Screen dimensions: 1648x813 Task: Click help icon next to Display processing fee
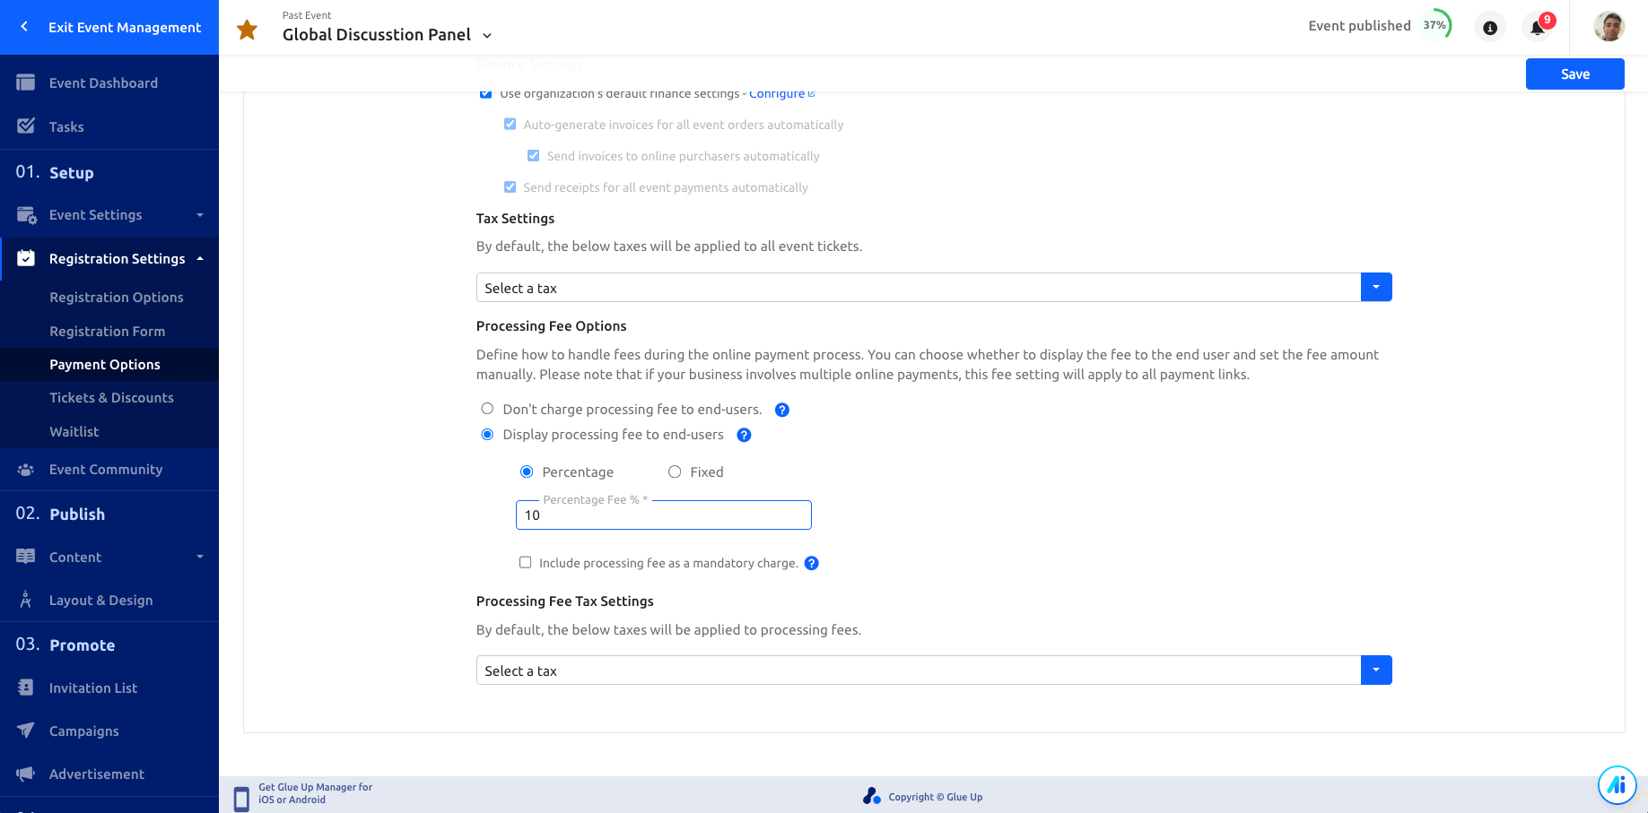pos(744,435)
